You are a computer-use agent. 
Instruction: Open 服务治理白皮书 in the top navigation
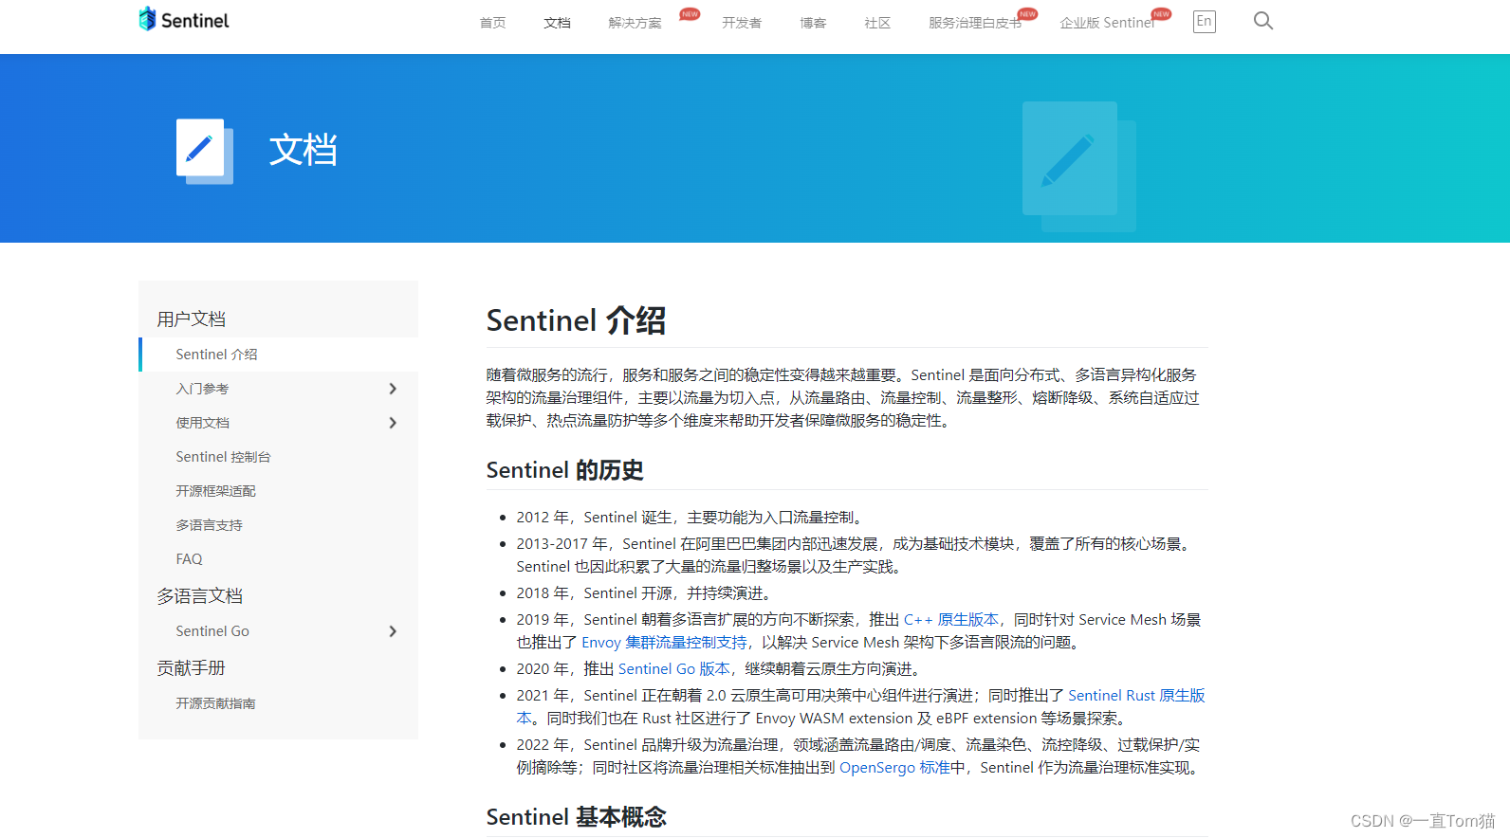[x=975, y=23]
